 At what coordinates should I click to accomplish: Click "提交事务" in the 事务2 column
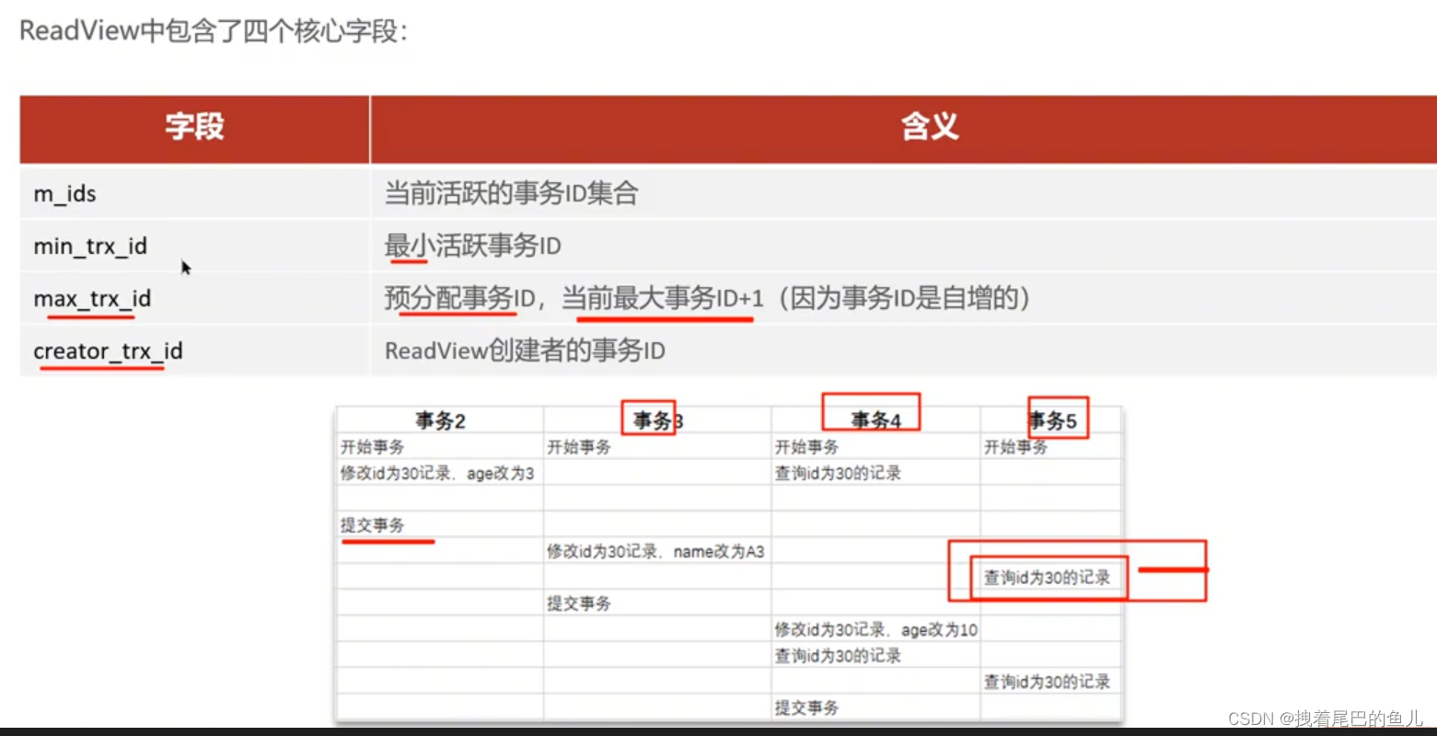pos(372,525)
